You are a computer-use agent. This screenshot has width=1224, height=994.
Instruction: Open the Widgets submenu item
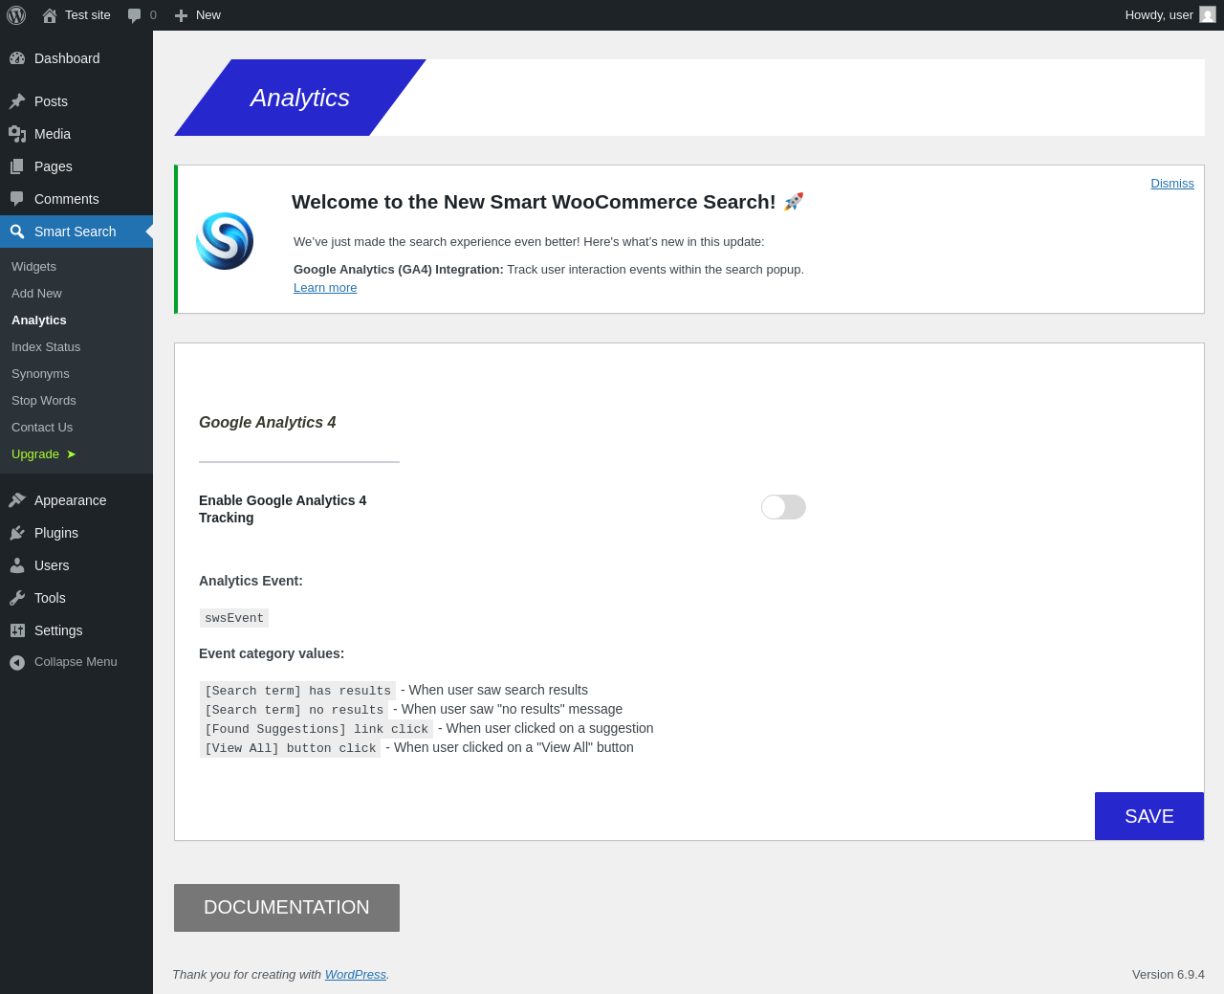click(33, 267)
